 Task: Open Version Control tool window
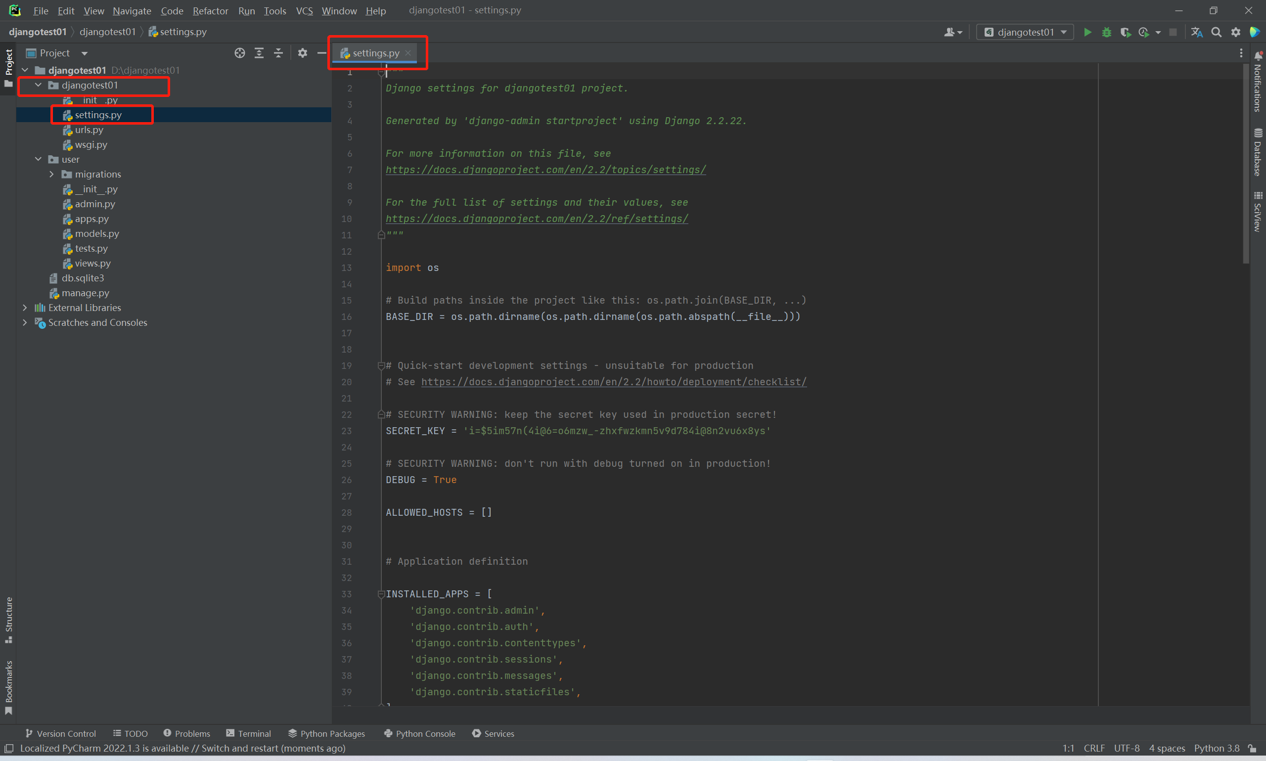[x=60, y=733]
